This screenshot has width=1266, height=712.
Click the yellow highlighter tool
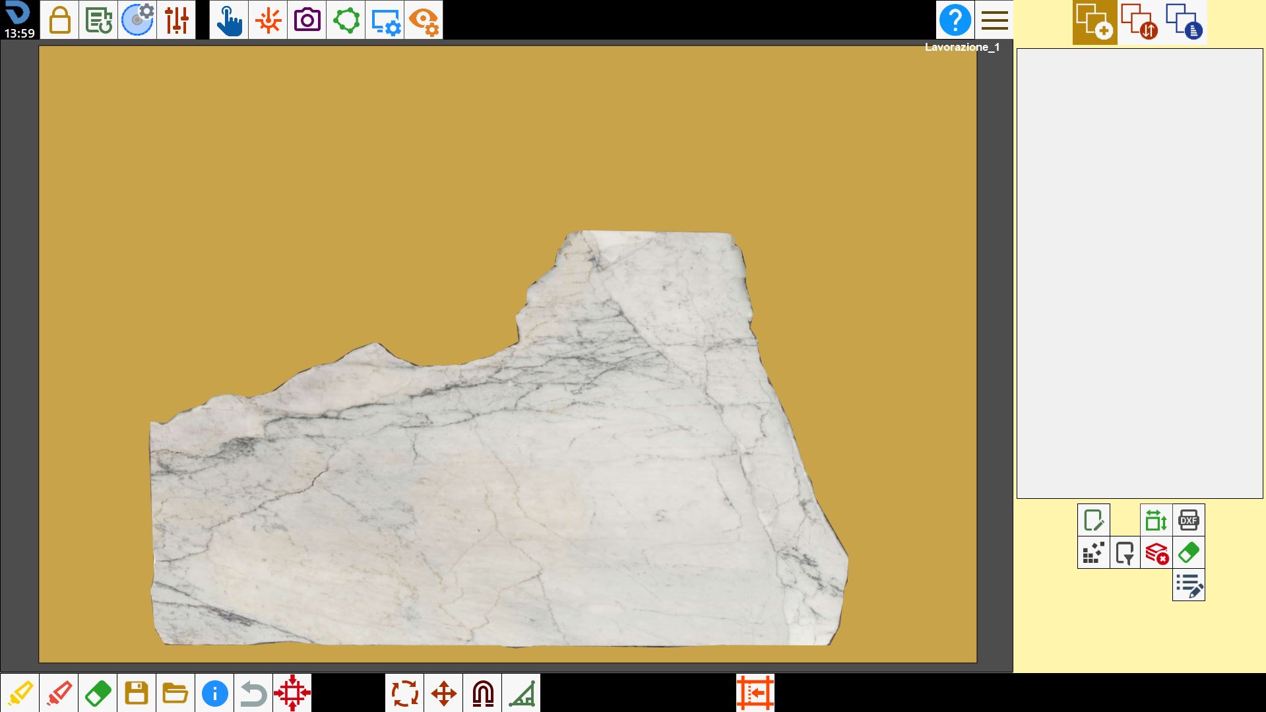click(20, 693)
